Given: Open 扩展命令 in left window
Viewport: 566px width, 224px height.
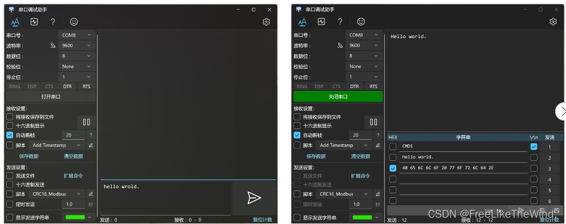Looking at the screenshot, I should [74, 176].
